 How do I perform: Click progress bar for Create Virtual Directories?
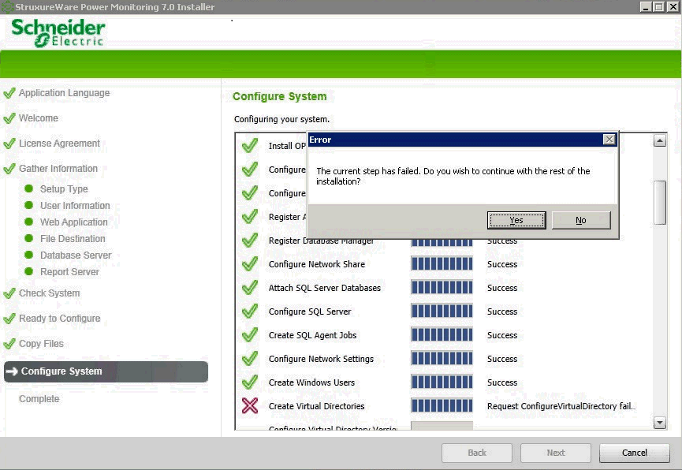pos(442,405)
